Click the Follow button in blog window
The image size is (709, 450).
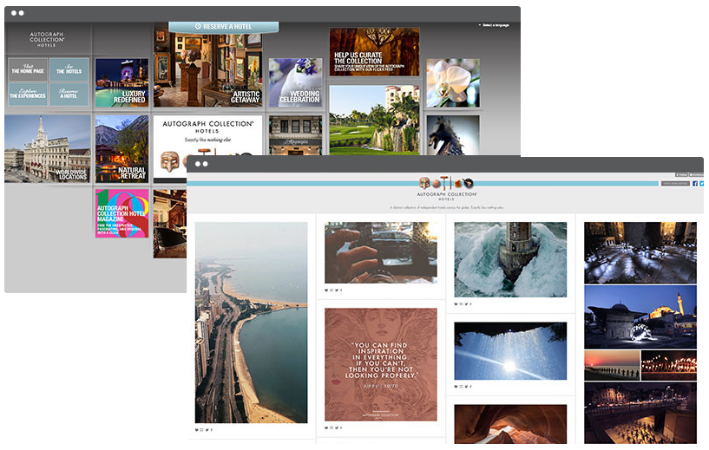681,175
